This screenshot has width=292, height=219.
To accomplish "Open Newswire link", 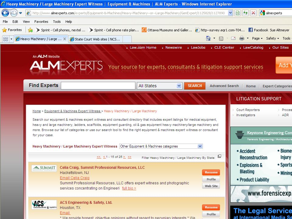I will coord(174,47).
